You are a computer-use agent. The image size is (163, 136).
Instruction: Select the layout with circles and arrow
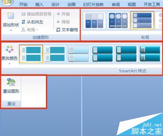pos(118,21)
